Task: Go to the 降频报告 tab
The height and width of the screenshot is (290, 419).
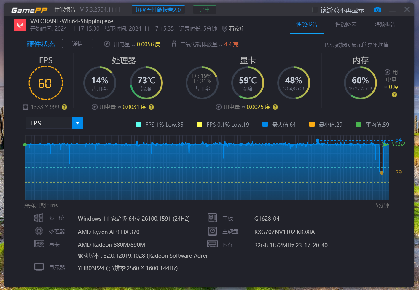Action: [x=385, y=24]
